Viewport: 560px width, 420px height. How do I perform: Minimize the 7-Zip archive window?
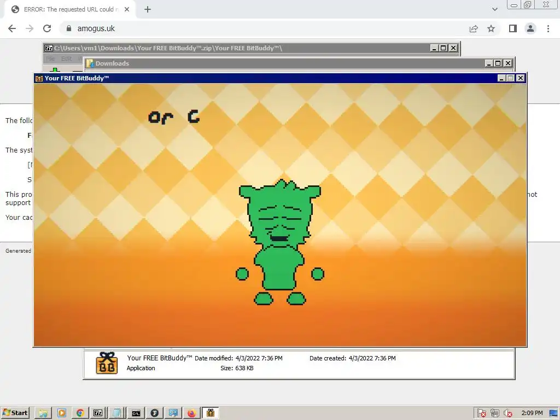(x=434, y=48)
